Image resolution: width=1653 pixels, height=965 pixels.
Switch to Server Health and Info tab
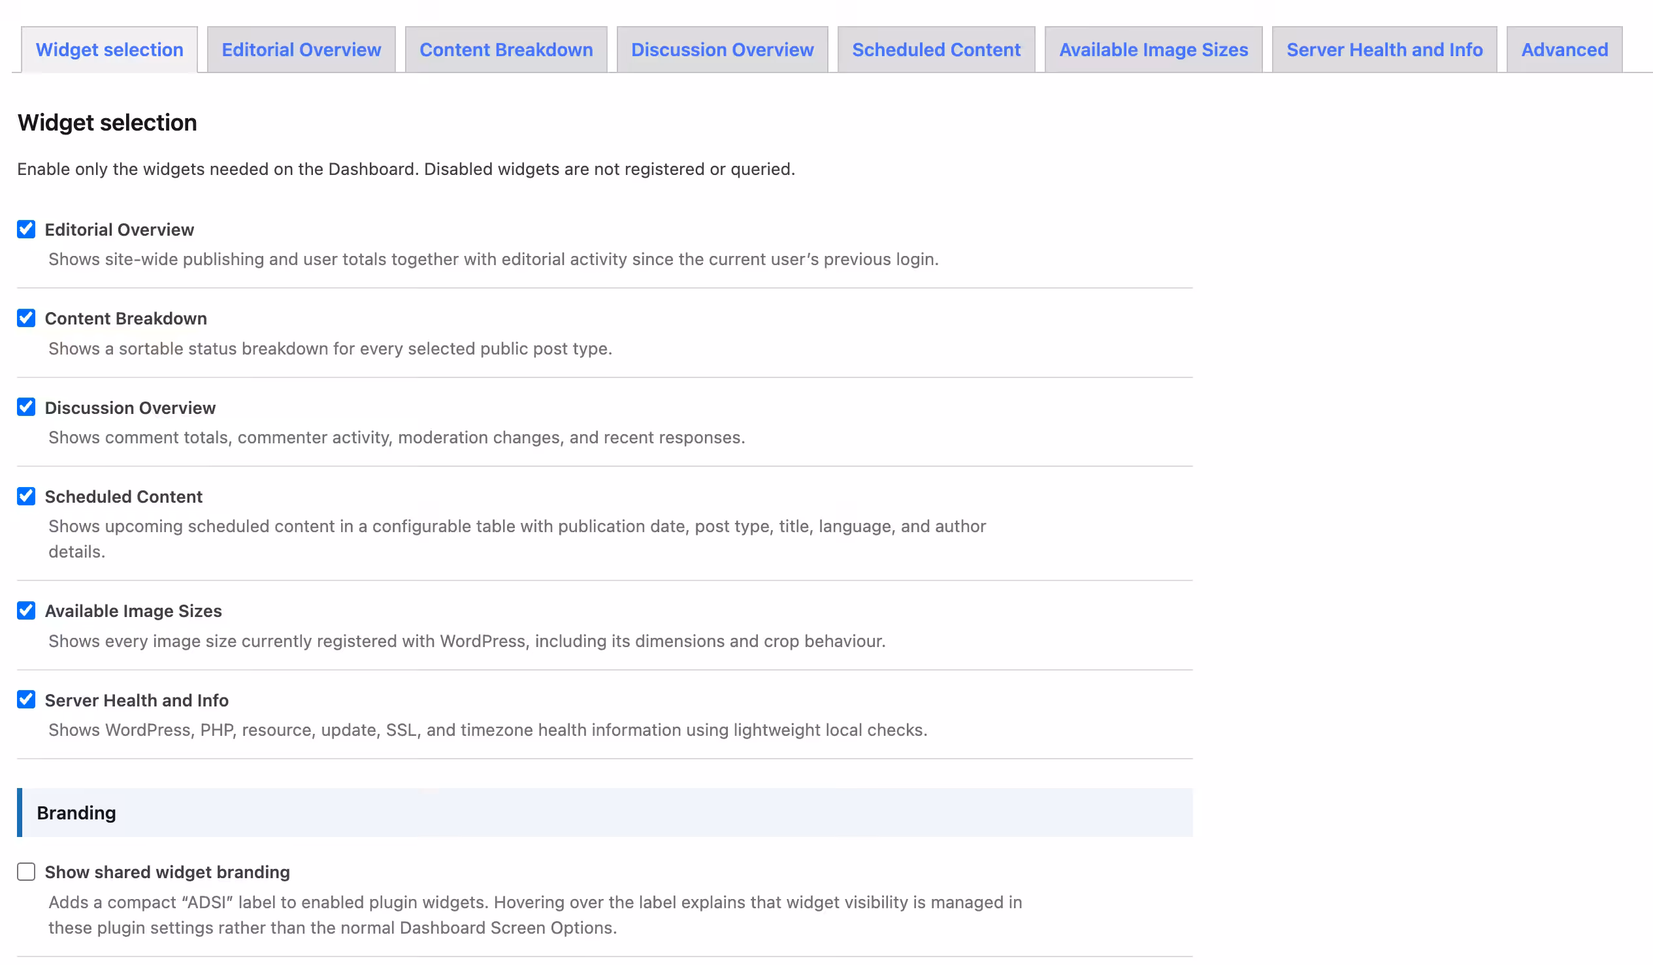(x=1384, y=50)
